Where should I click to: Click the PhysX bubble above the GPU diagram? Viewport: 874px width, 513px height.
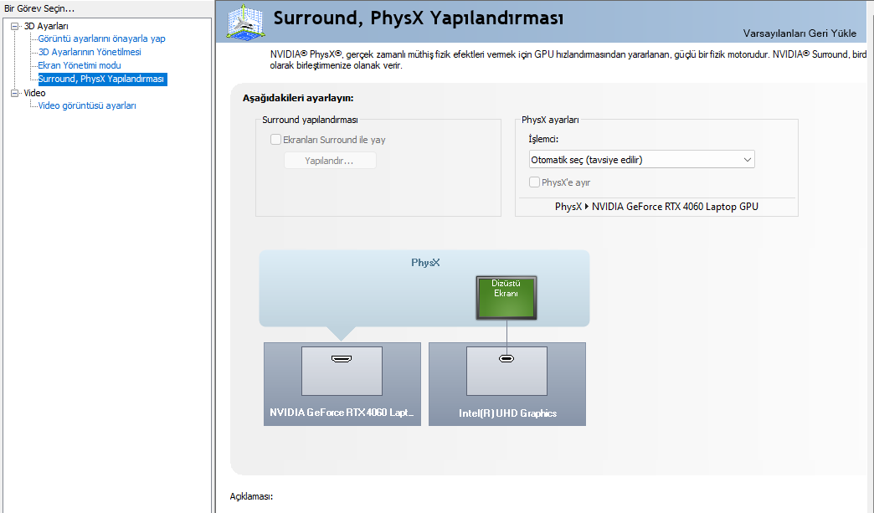click(427, 262)
